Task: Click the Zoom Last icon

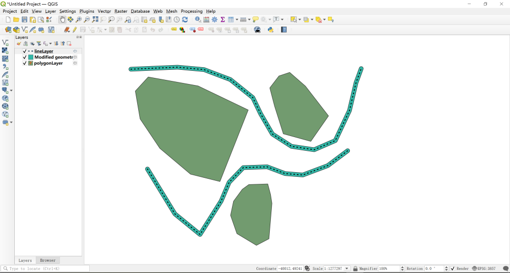Action: click(x=128, y=19)
